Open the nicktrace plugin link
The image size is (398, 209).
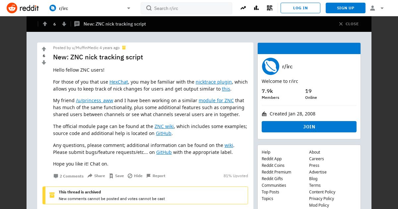pos(214,82)
